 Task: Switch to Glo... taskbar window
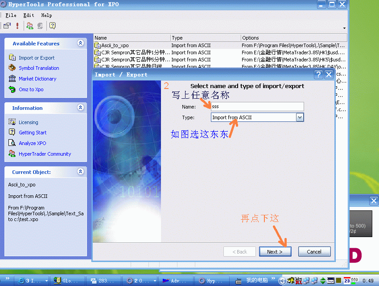coord(67,281)
